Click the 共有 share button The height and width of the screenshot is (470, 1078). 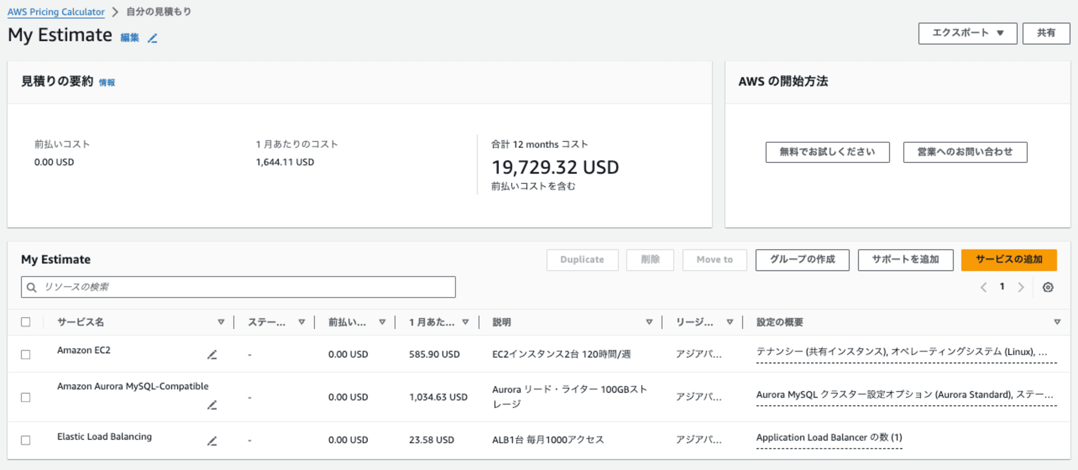coord(1046,33)
